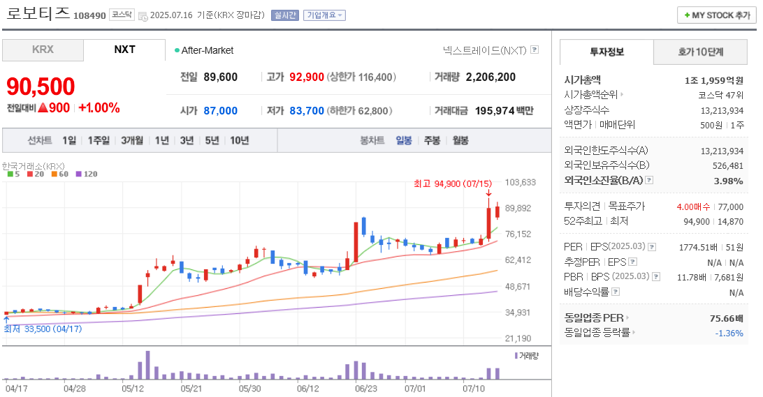
Task: Select the 3개월 line chart period
Action: coord(132,140)
